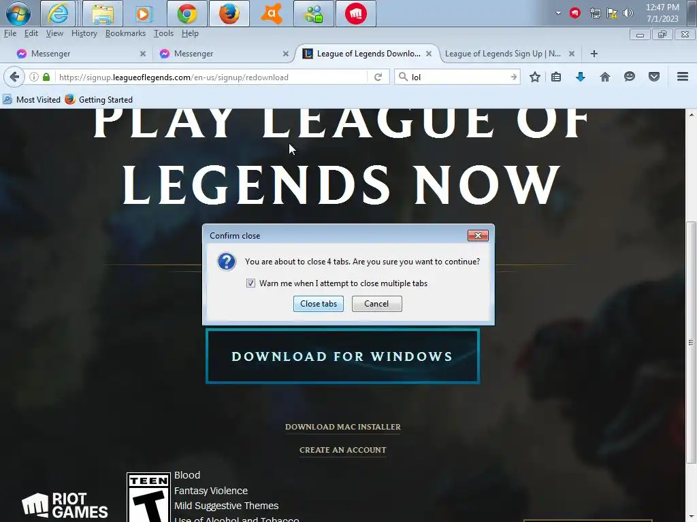Go back with the back arrow

tap(14, 77)
